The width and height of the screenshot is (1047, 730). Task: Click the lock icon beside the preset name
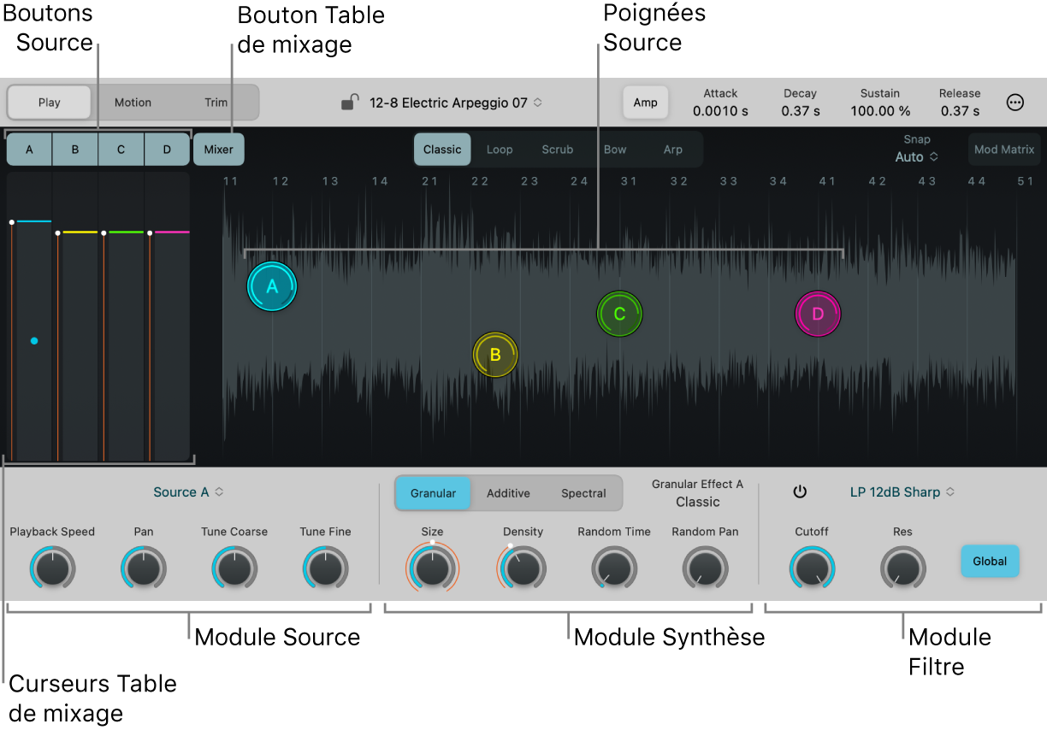pyautogui.click(x=349, y=103)
